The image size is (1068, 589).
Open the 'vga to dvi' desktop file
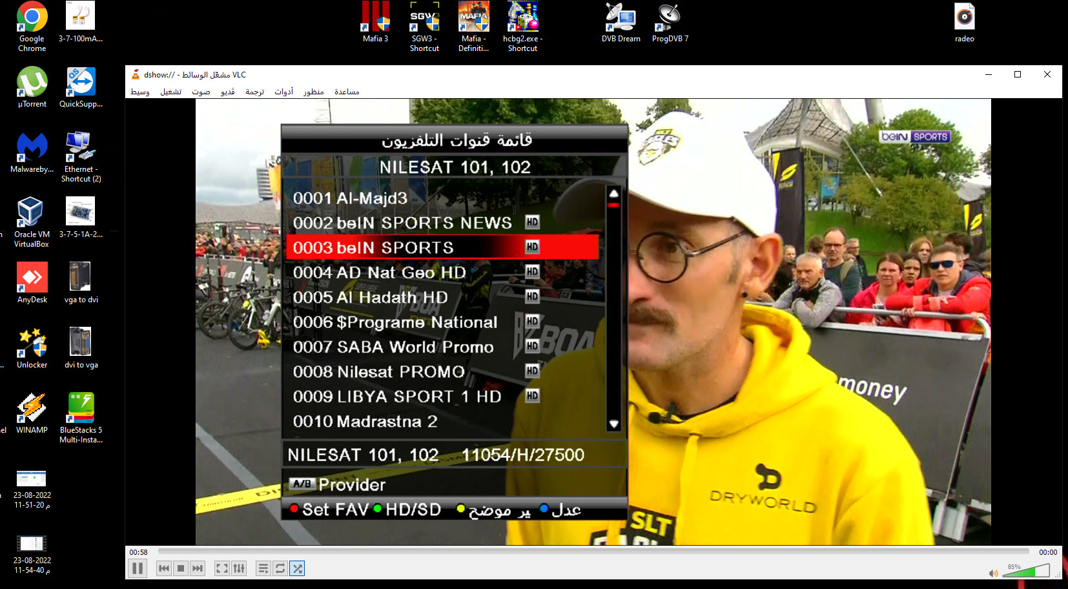click(81, 283)
